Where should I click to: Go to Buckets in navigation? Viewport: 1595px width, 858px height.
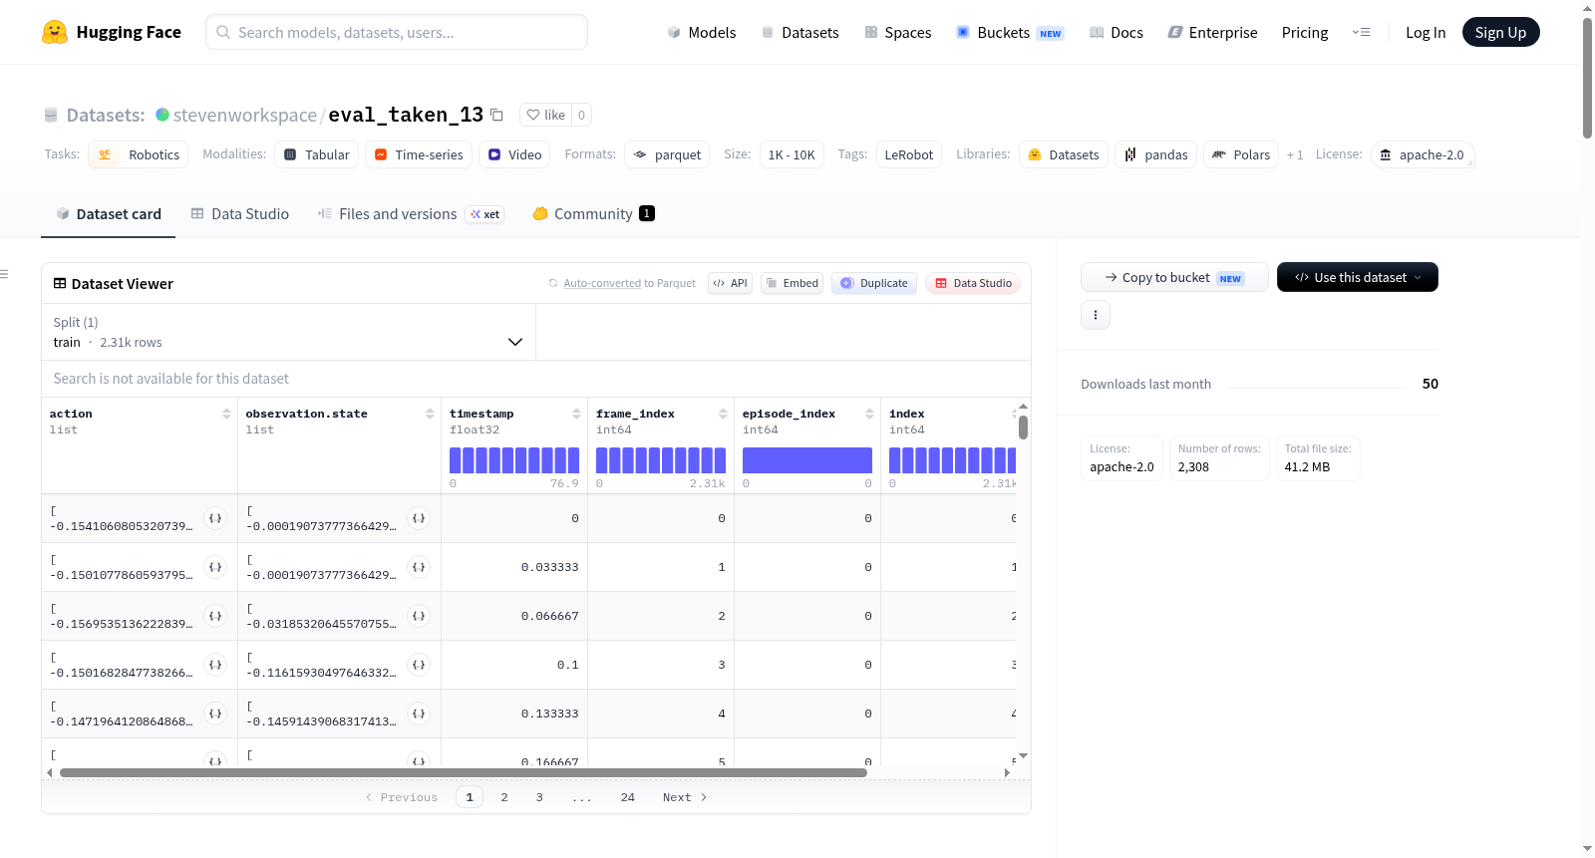click(1010, 32)
